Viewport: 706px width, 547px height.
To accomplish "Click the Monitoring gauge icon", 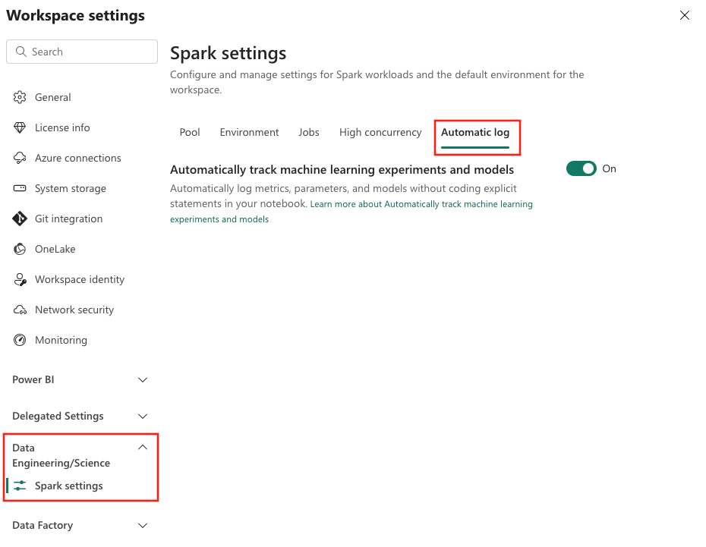I will coord(20,340).
